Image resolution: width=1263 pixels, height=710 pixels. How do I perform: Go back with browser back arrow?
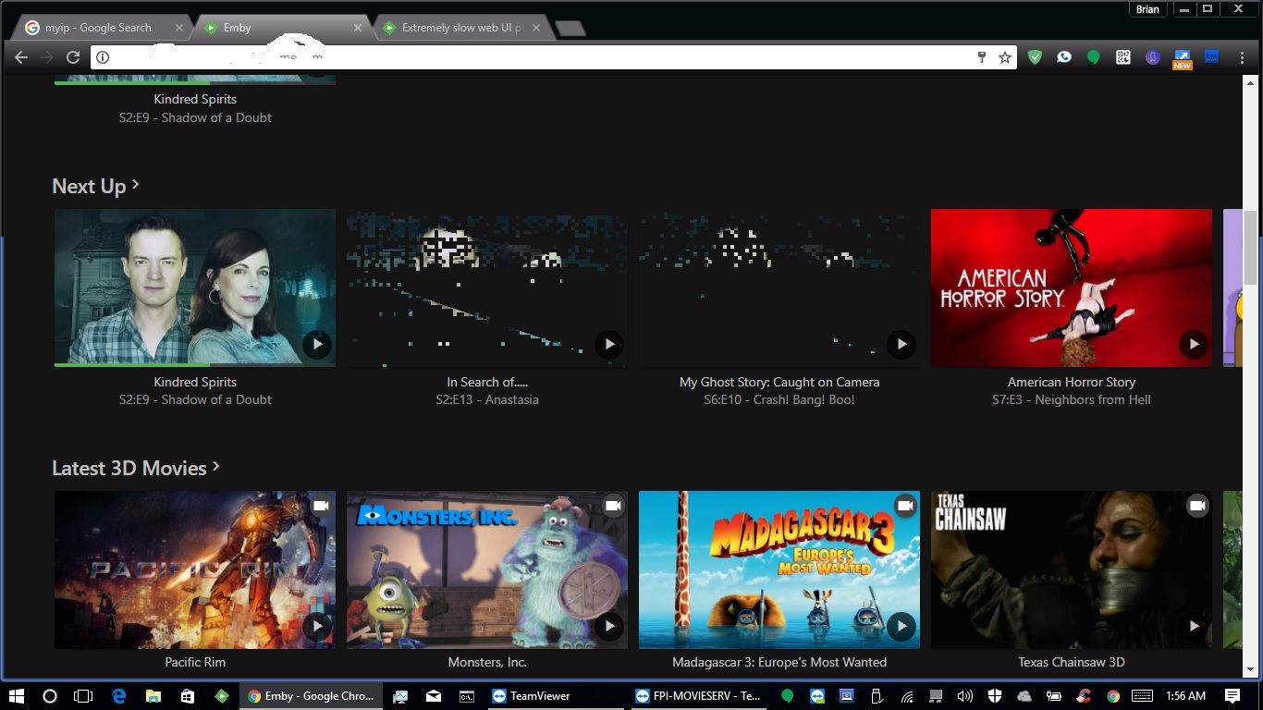(21, 57)
